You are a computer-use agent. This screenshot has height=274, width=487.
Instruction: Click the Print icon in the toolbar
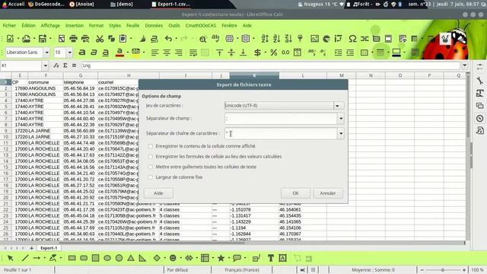pyautogui.click(x=73, y=39)
